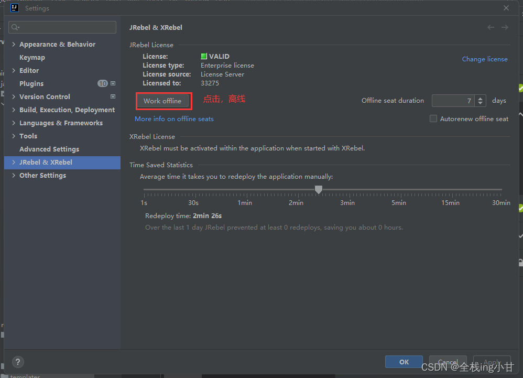Screen dimensions: 523x378
Task: Open the Plugins settings page
Action: click(31, 83)
